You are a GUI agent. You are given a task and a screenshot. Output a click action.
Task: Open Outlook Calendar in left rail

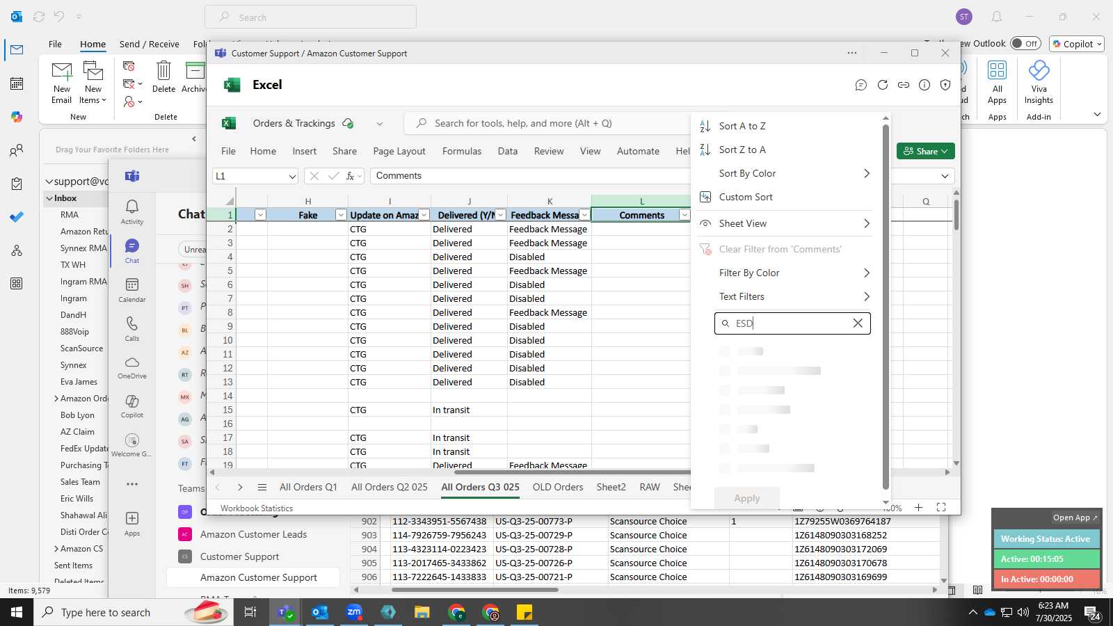tap(17, 83)
